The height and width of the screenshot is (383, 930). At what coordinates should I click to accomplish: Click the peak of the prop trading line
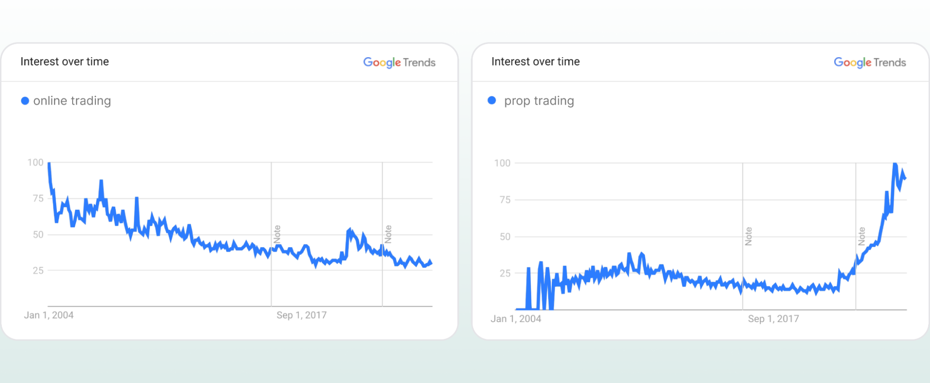pos(895,164)
